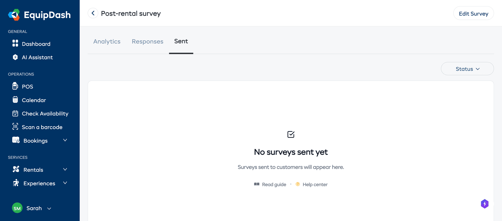Select the Dashboard icon
Screen dimensions: 502x221
[15, 44]
